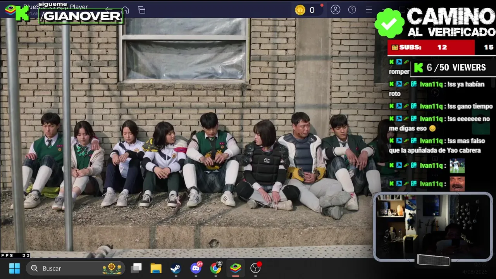Screen dimensions: 496x279
Task: Click the Windows Start button
Action: click(14, 268)
